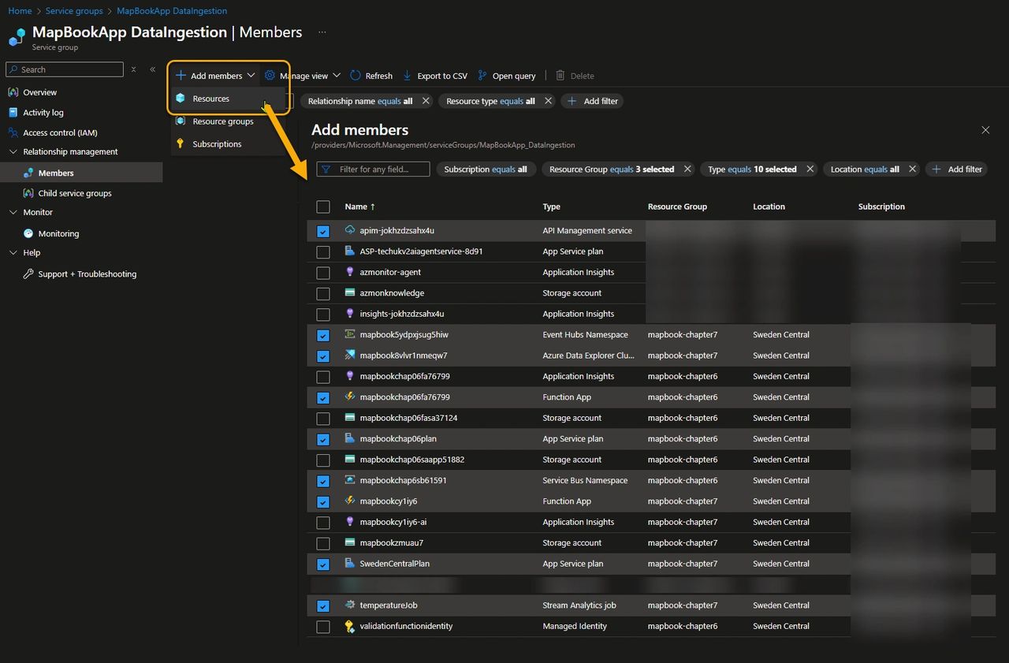
Task: Select Resources from the Add members menu
Action: pos(210,99)
